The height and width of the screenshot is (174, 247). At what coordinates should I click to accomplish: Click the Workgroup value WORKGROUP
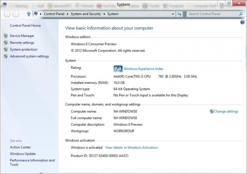tap(124, 131)
